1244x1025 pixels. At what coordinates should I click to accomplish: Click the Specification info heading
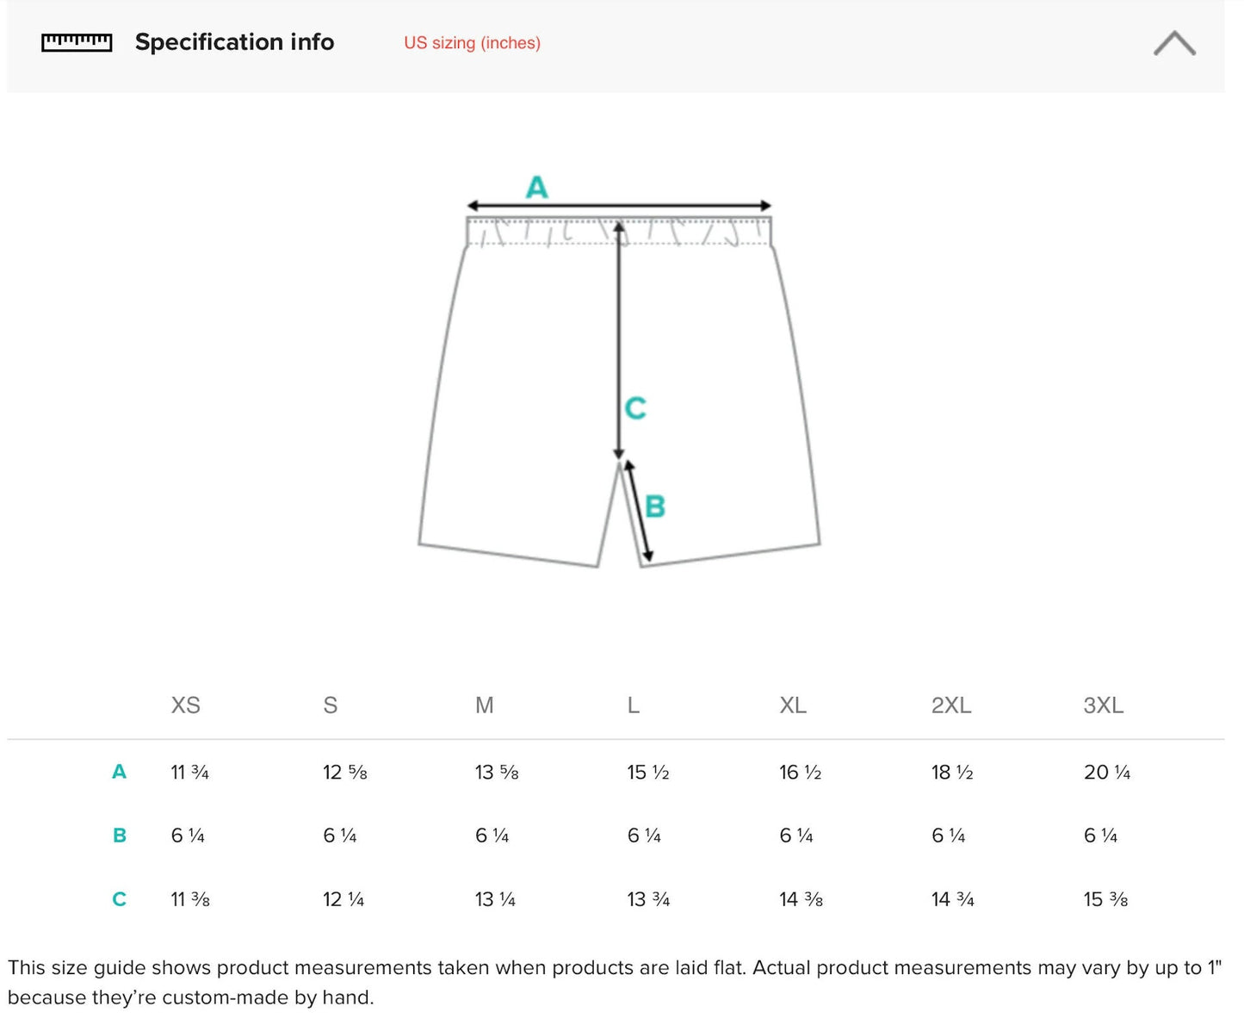pyautogui.click(x=234, y=42)
